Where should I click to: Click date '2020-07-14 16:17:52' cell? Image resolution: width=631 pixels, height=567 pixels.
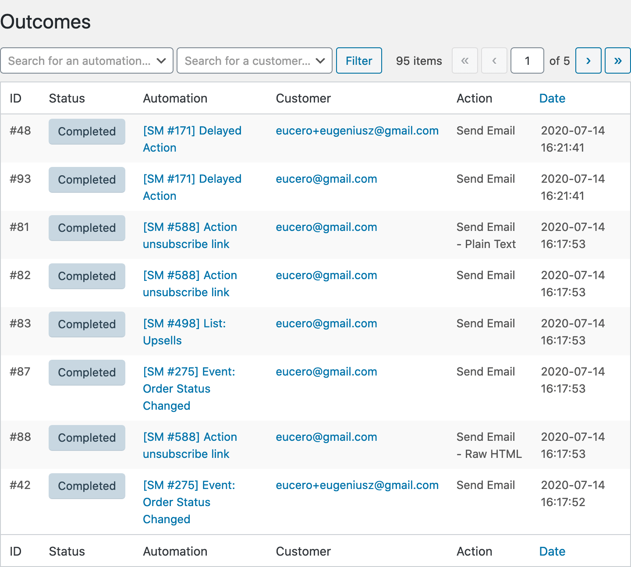(573, 493)
